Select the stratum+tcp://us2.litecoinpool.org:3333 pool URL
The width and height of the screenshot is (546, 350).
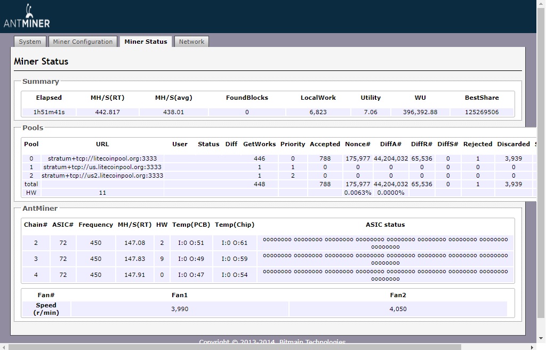(x=102, y=176)
